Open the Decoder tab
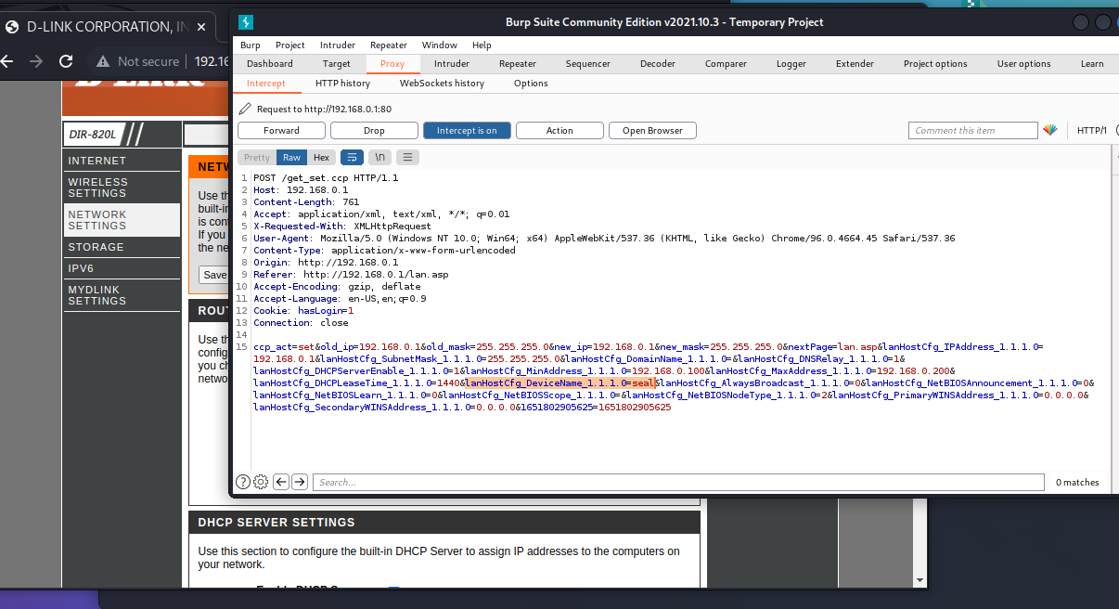Image resolution: width=1119 pixels, height=609 pixels. tap(658, 64)
